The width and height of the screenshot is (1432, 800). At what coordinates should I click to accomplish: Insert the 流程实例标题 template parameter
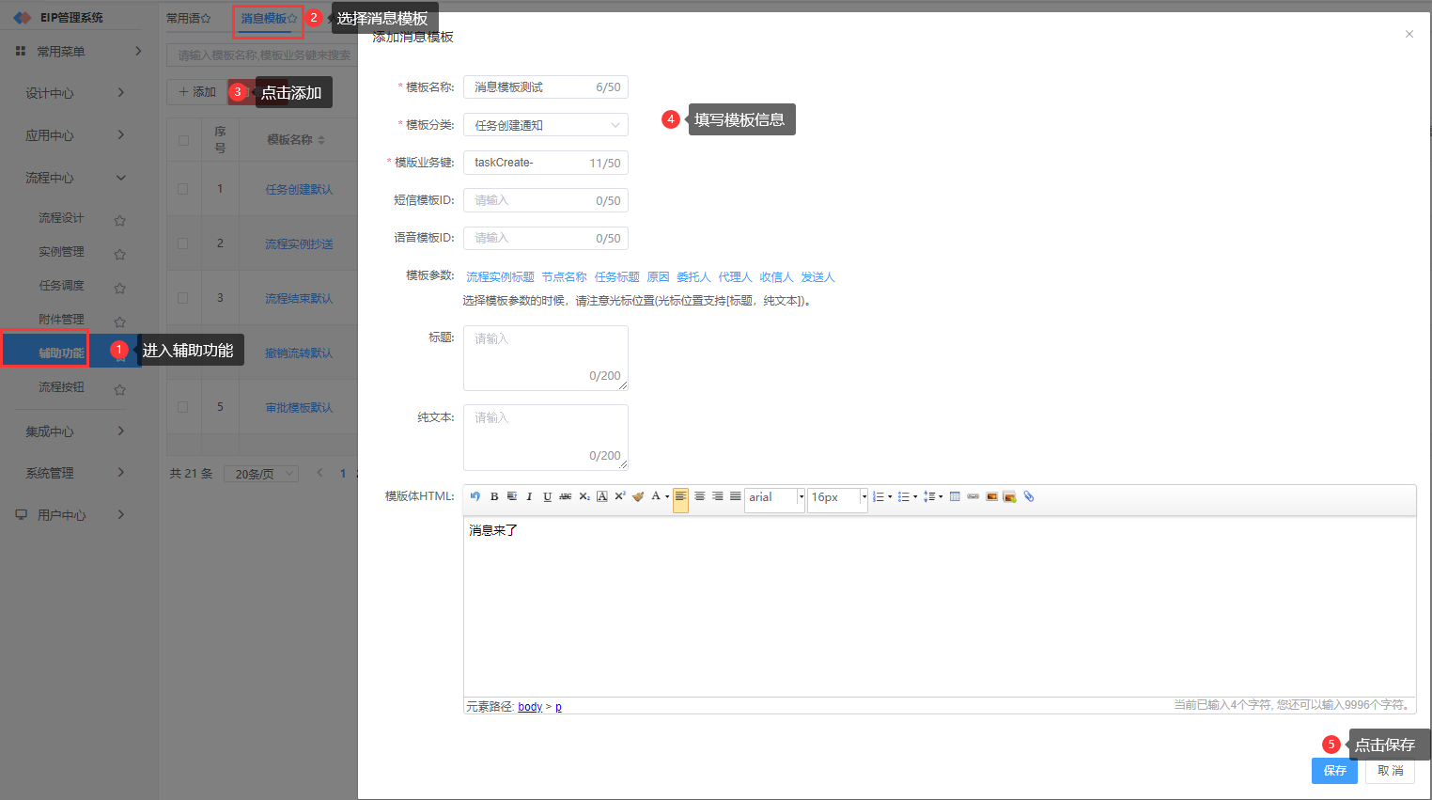(x=500, y=277)
